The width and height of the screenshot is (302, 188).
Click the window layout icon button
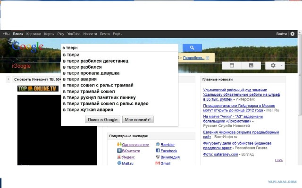[x=232, y=65]
